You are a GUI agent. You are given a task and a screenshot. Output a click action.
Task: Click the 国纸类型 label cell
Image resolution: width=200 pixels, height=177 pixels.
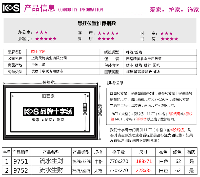pos(111,72)
